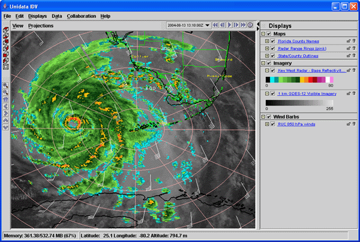Open the Displays menu
The image size is (360, 242).
pos(38,16)
